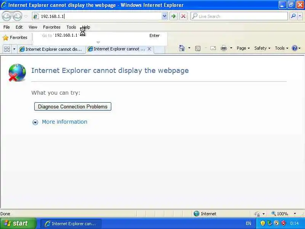Open the Tools command bar menu
The image size is (305, 229).
(x=281, y=48)
